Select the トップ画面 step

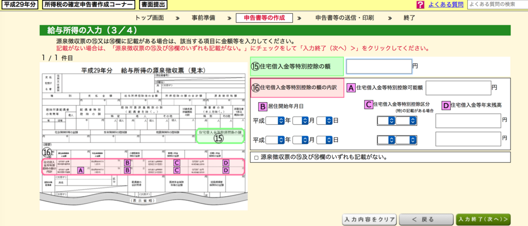(x=150, y=18)
